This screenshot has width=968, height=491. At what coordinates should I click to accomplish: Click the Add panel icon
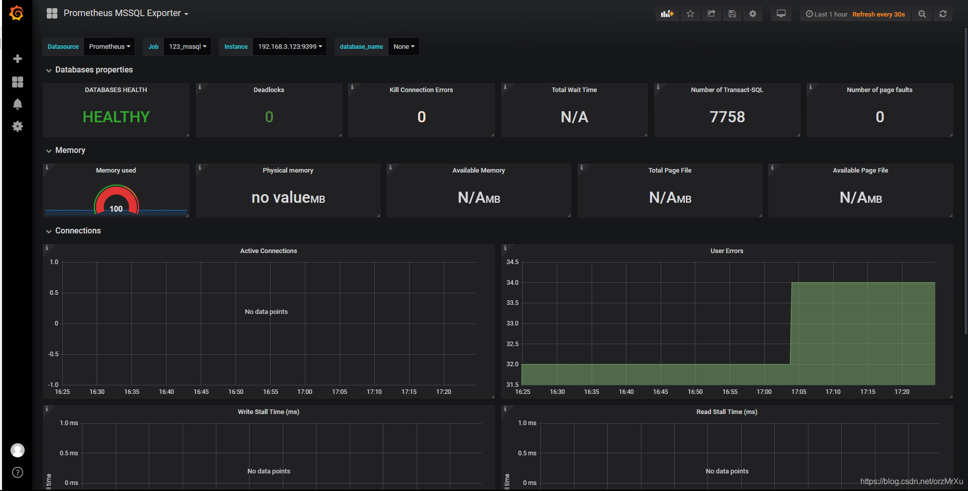(667, 14)
